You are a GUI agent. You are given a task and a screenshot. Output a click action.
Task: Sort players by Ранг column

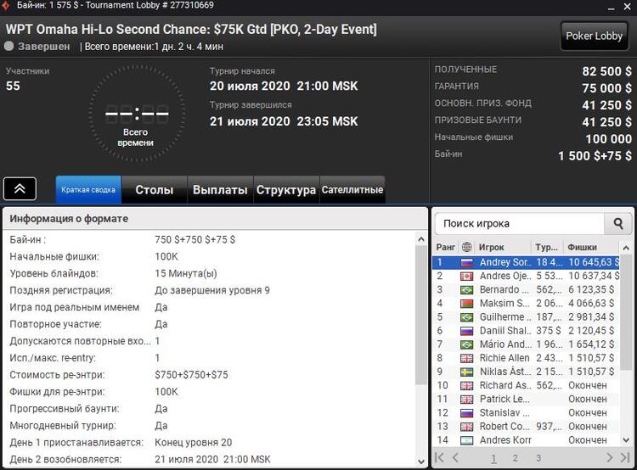(x=445, y=247)
